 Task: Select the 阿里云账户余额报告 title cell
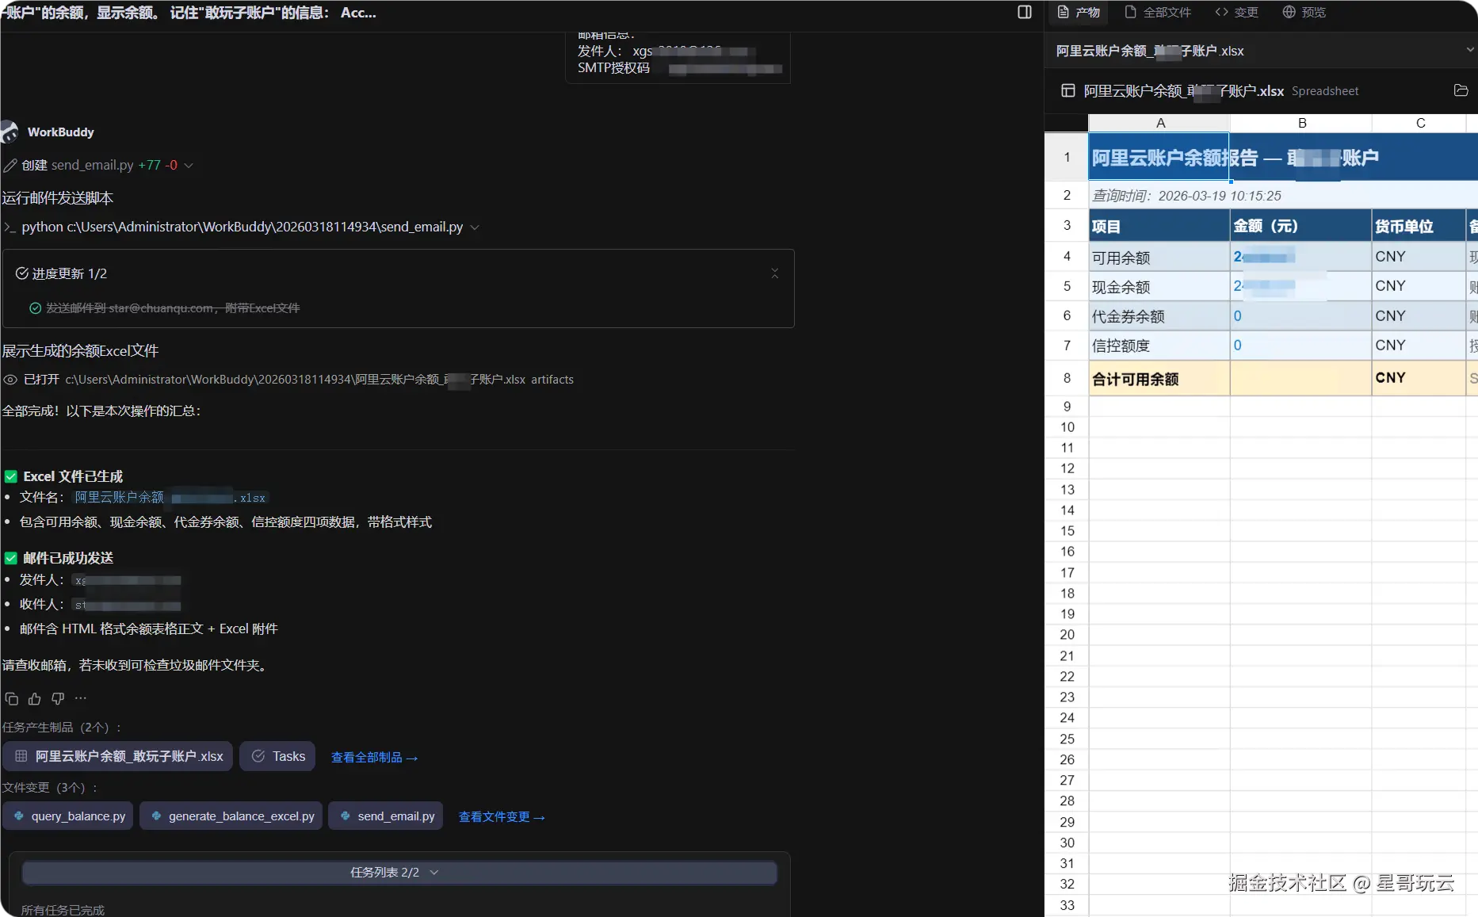[1159, 158]
